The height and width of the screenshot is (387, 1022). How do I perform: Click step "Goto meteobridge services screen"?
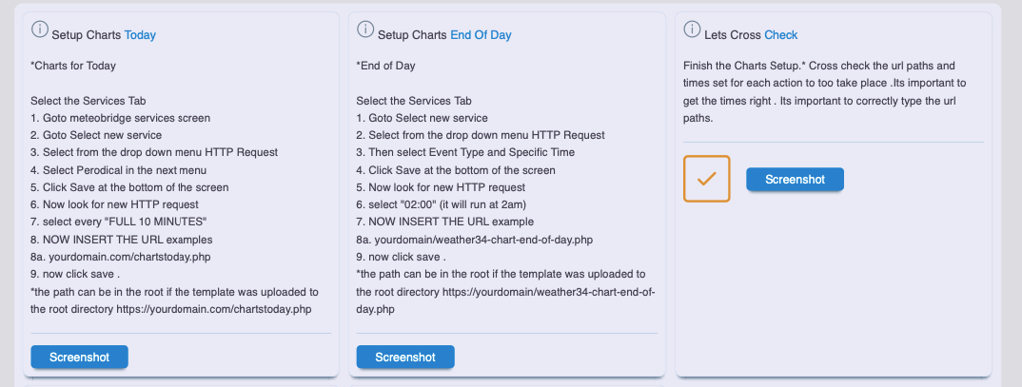120,118
